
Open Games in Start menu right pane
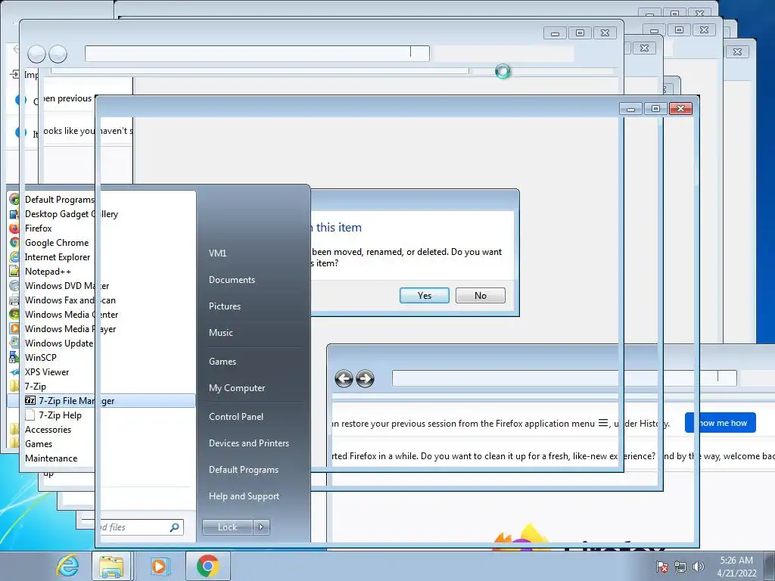[x=223, y=361]
